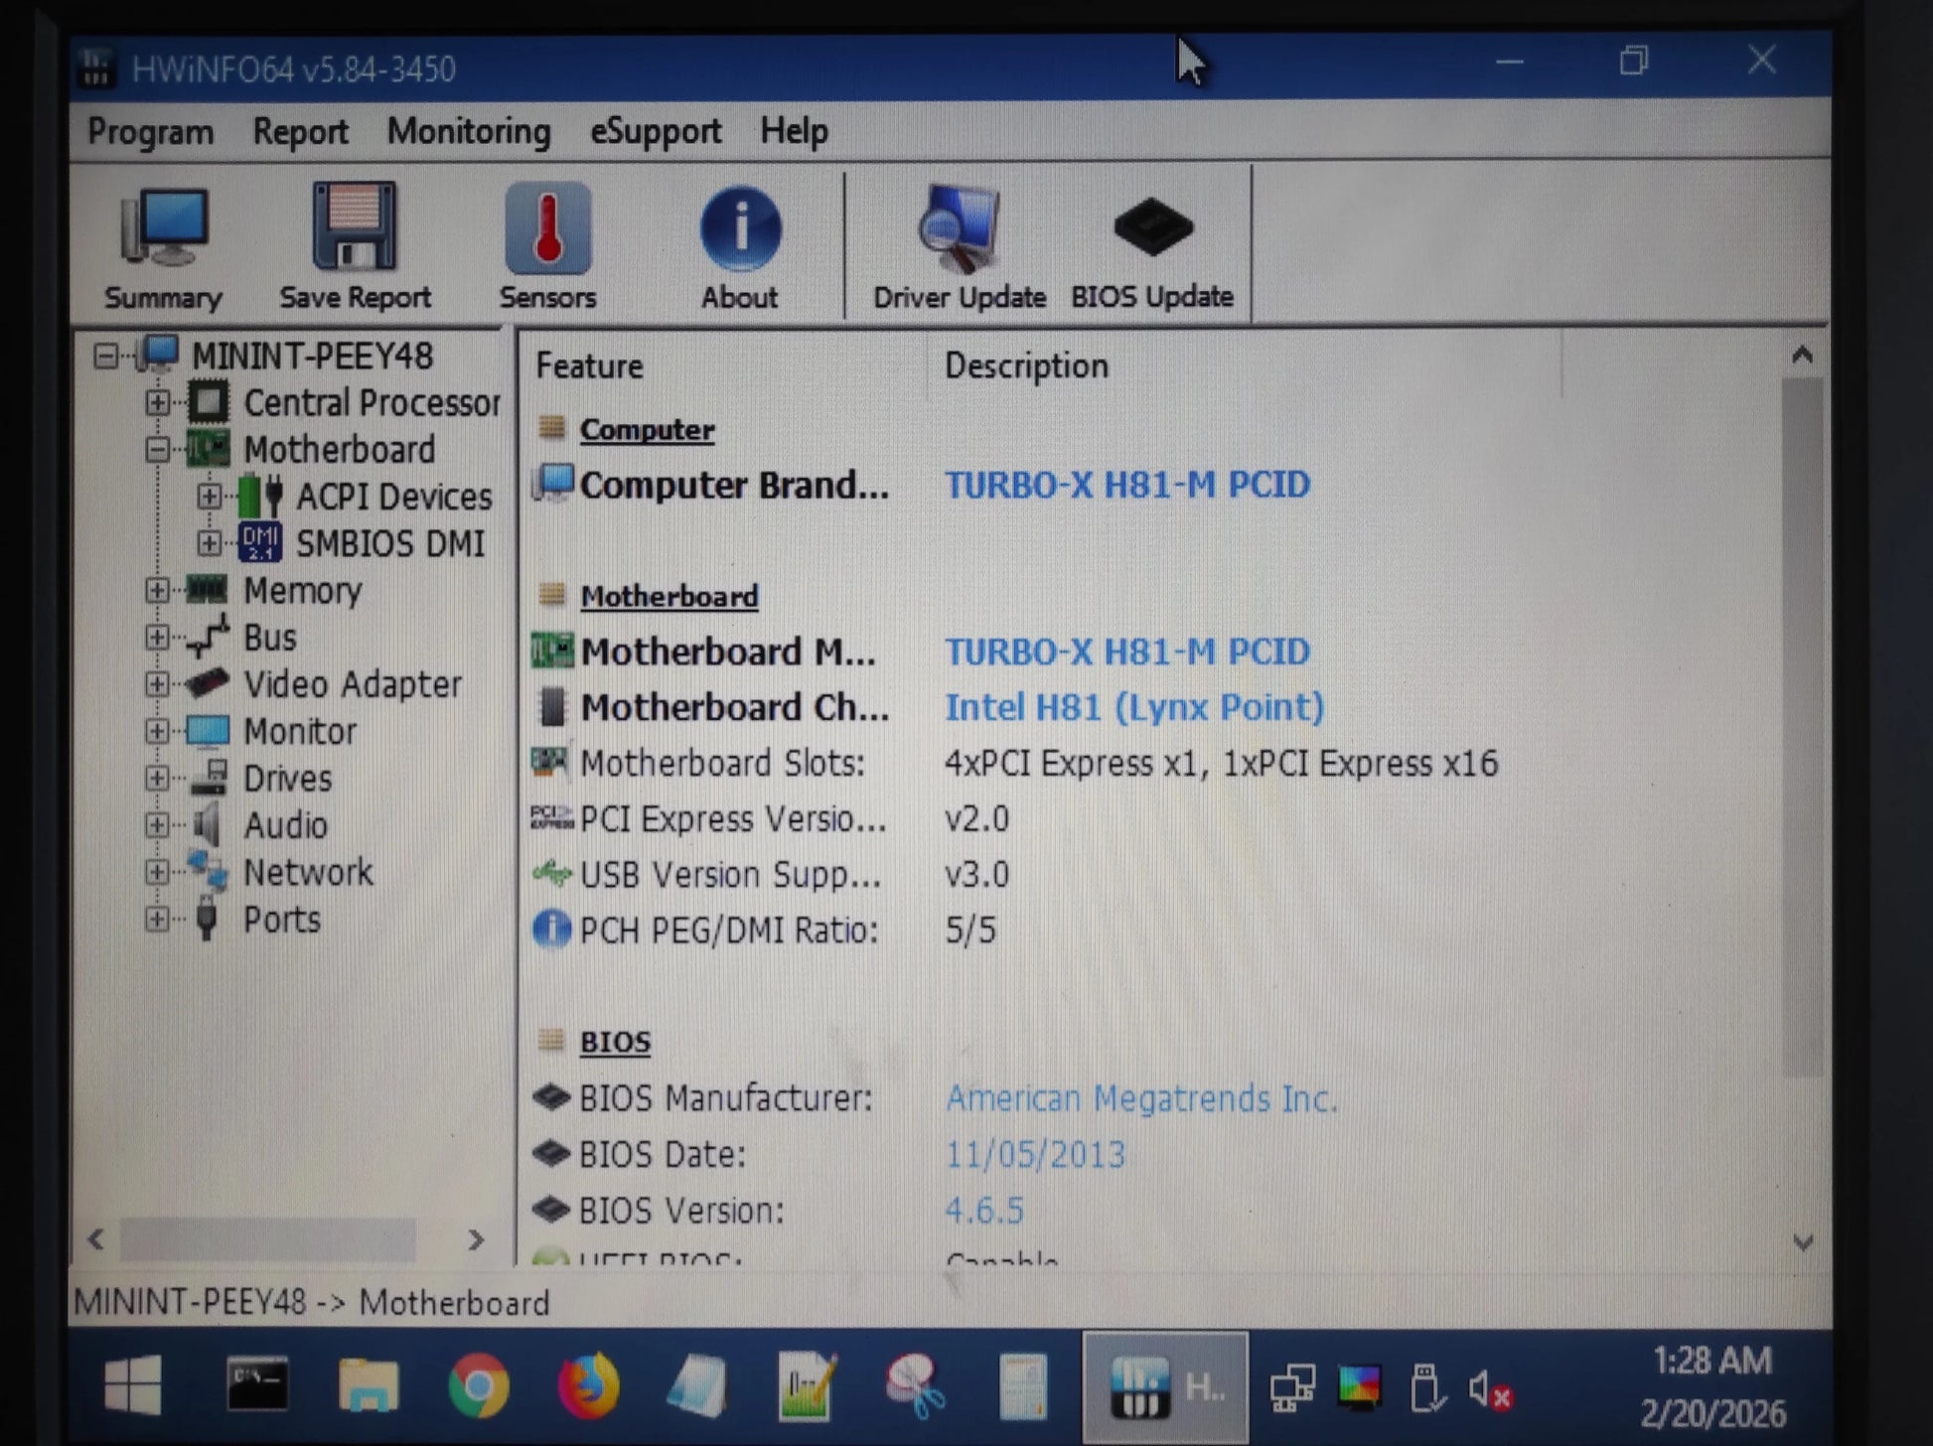Click the Drives tree icon
Screen dimensions: 1933x1446
[x=209, y=778]
